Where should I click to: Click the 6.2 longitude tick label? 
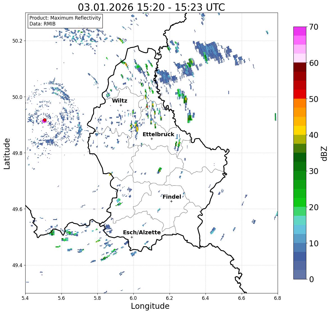[170, 298]
